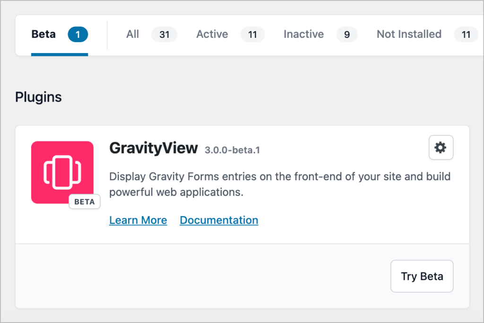Viewport: 484px width, 323px height.
Task: Switch to the Beta tab
Action: (60, 34)
